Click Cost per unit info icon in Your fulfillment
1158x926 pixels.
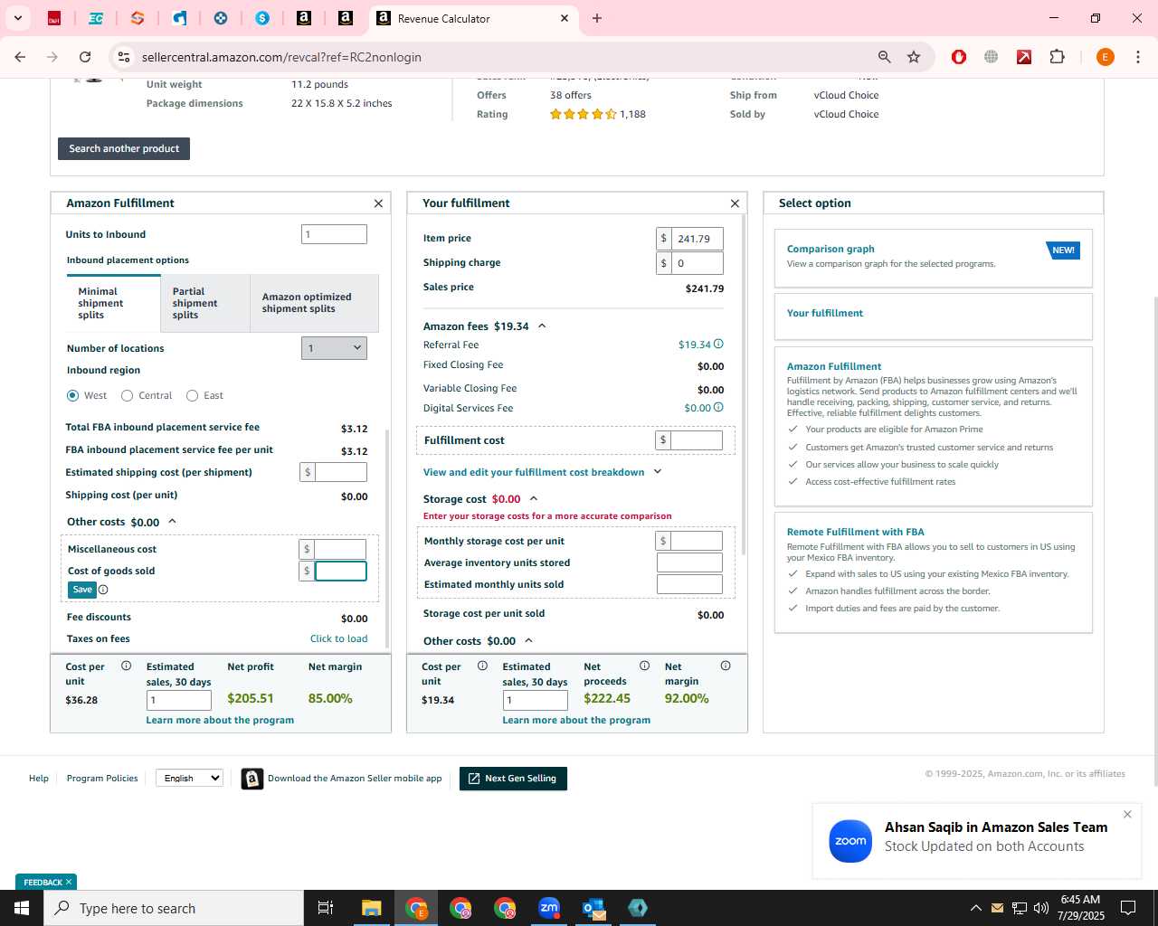click(x=482, y=666)
